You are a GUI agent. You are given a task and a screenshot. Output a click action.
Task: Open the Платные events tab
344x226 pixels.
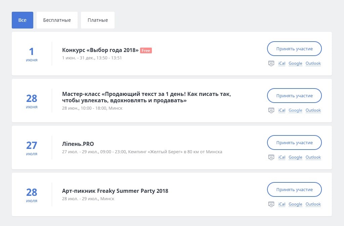tap(97, 20)
